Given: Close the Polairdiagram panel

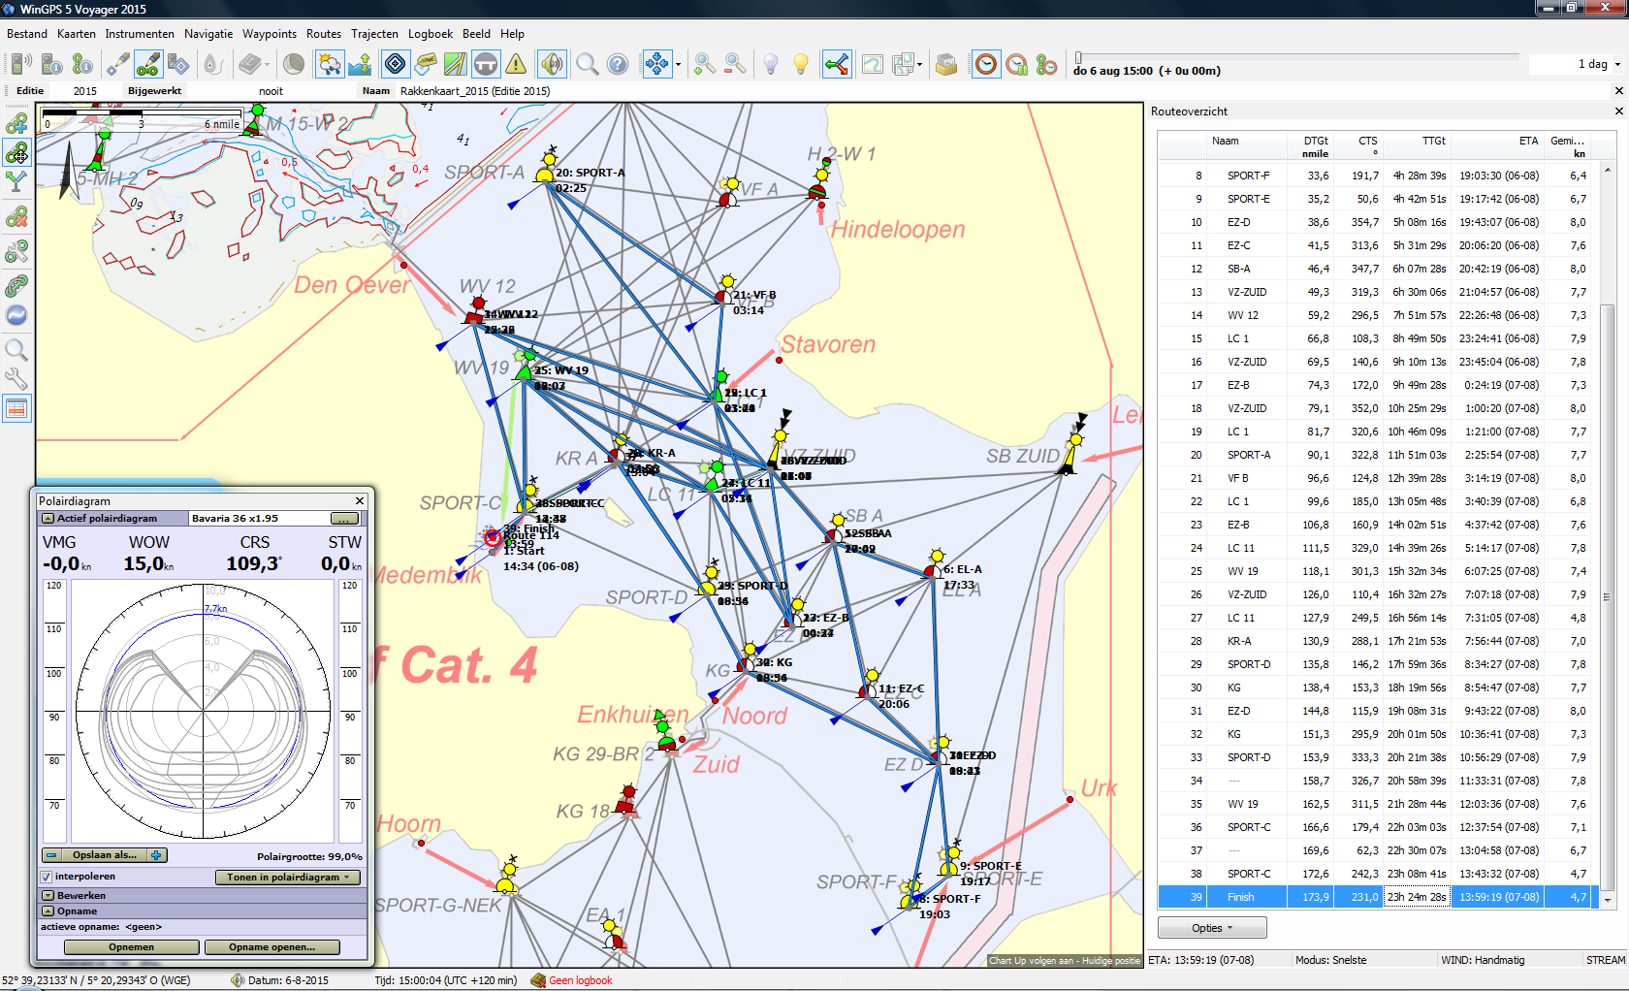Looking at the screenshot, I should pyautogui.click(x=360, y=501).
